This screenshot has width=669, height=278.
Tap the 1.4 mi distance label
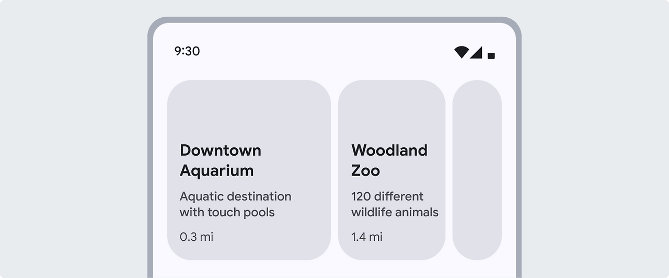(x=367, y=237)
